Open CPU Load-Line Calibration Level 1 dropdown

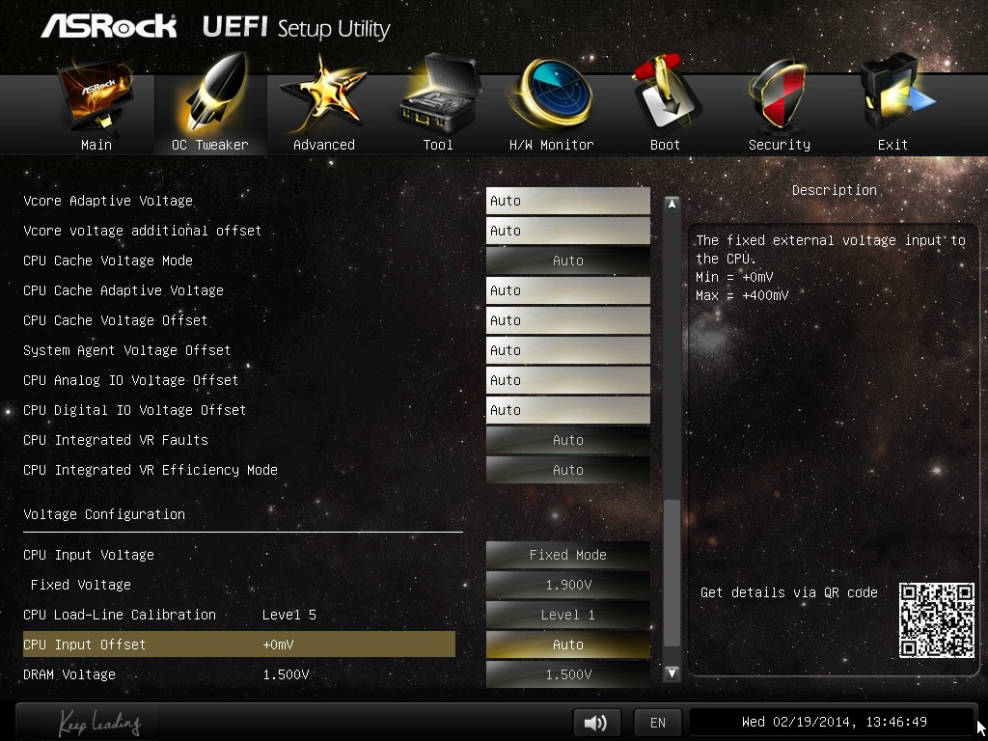click(567, 615)
